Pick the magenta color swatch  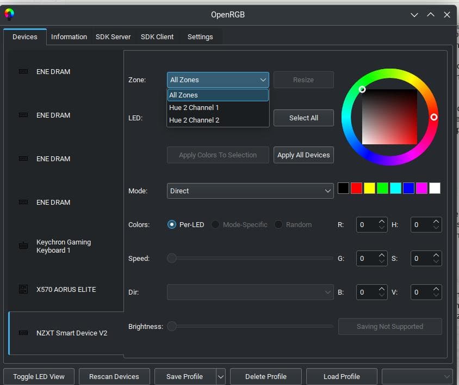pos(421,188)
